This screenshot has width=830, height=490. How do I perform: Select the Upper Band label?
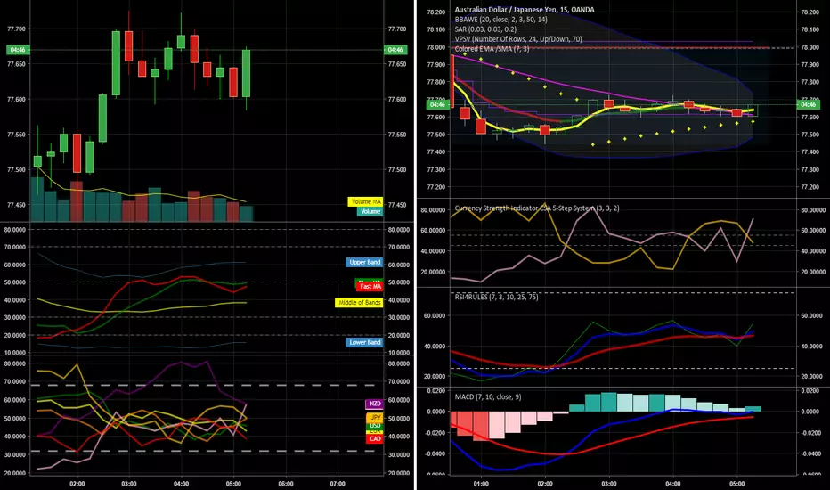pos(364,262)
